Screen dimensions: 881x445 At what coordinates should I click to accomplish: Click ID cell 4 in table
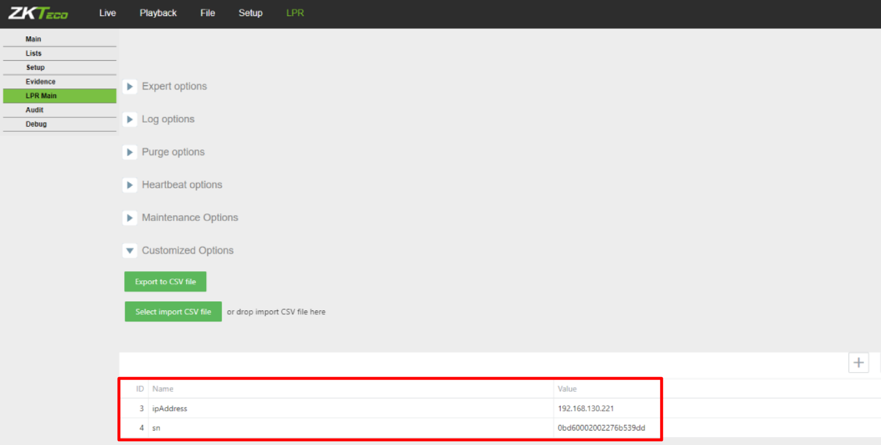click(141, 428)
